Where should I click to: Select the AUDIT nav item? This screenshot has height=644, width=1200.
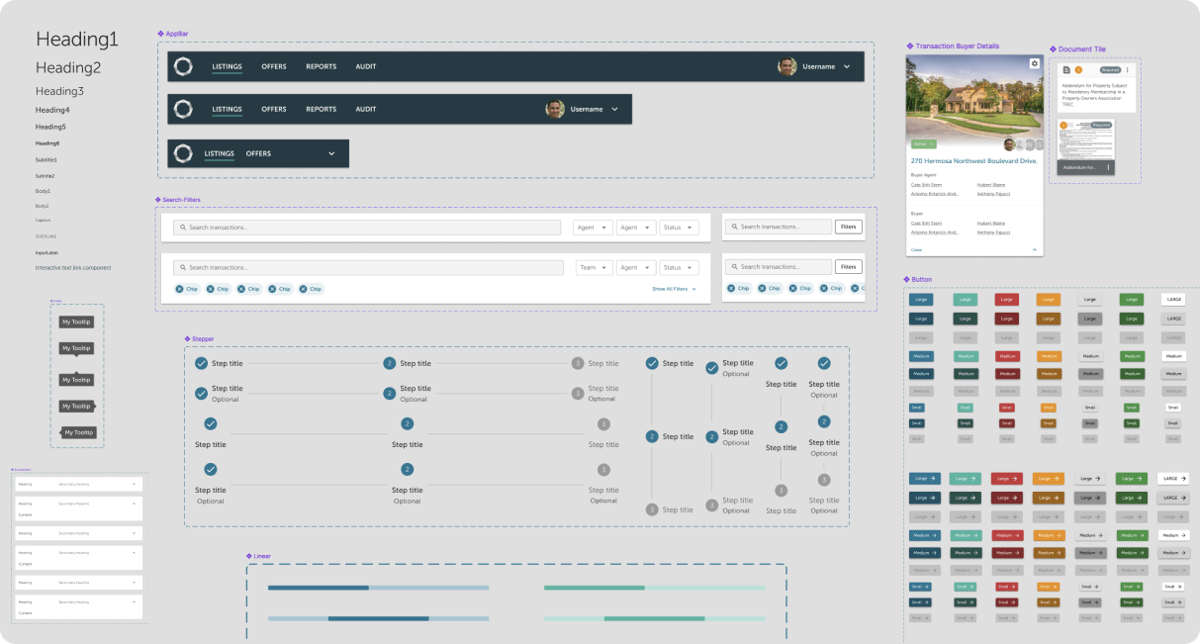click(x=366, y=66)
